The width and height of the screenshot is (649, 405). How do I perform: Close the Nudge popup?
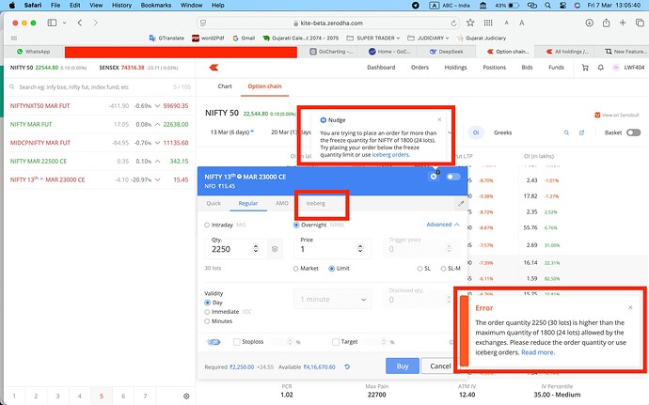pos(439,119)
